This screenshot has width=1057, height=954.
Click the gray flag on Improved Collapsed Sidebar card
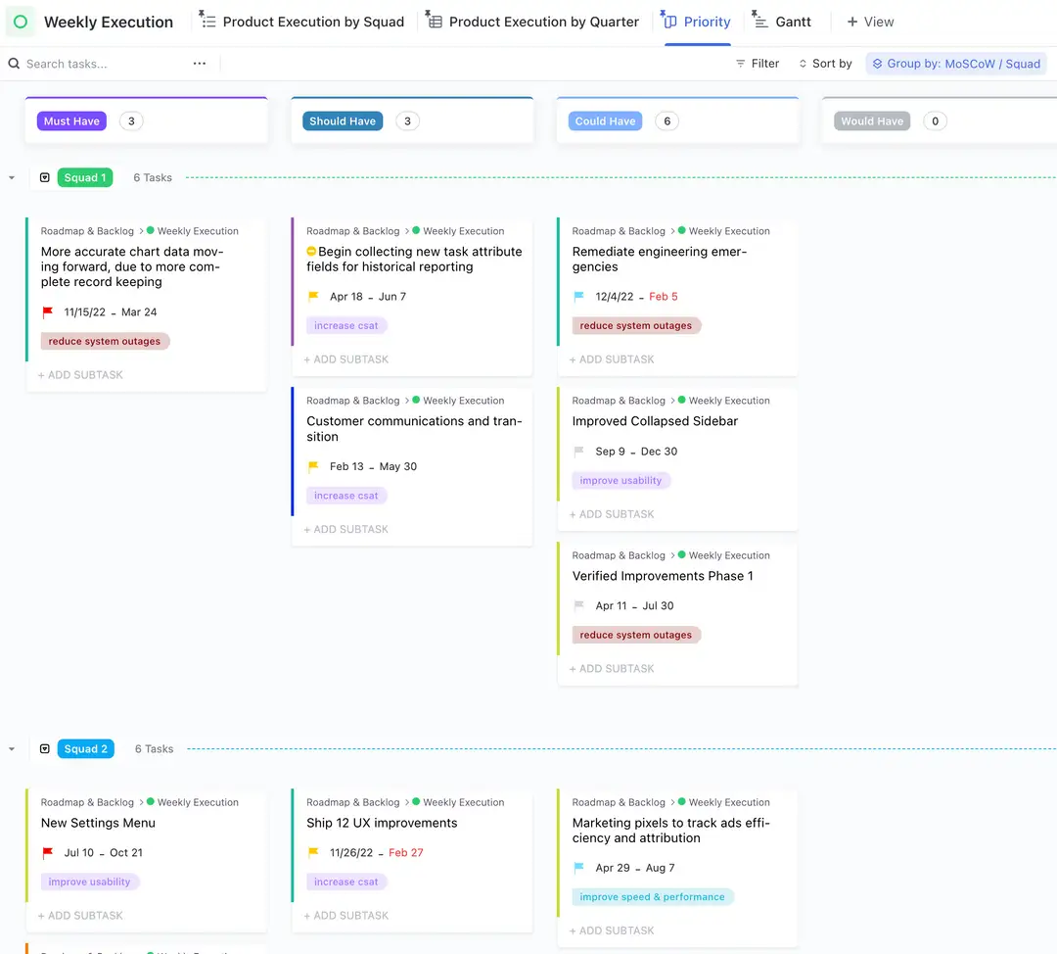[578, 452]
